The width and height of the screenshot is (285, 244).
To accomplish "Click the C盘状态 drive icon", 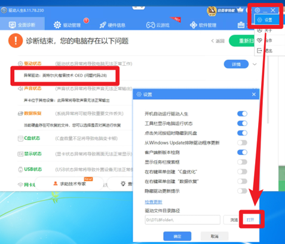I will pos(20,138).
